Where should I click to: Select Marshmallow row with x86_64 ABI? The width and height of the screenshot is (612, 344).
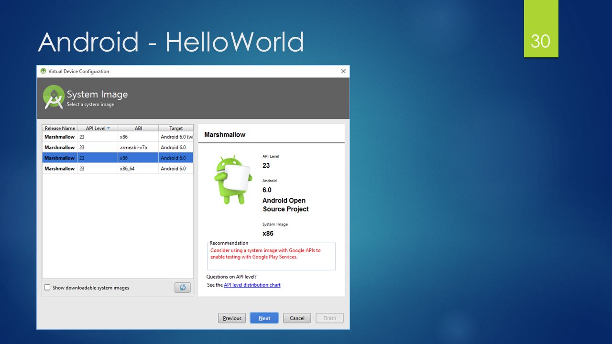(x=118, y=168)
